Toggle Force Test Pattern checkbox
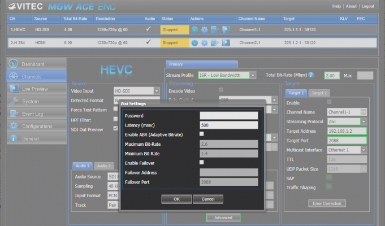This screenshot has width=385, height=226. click(115, 108)
